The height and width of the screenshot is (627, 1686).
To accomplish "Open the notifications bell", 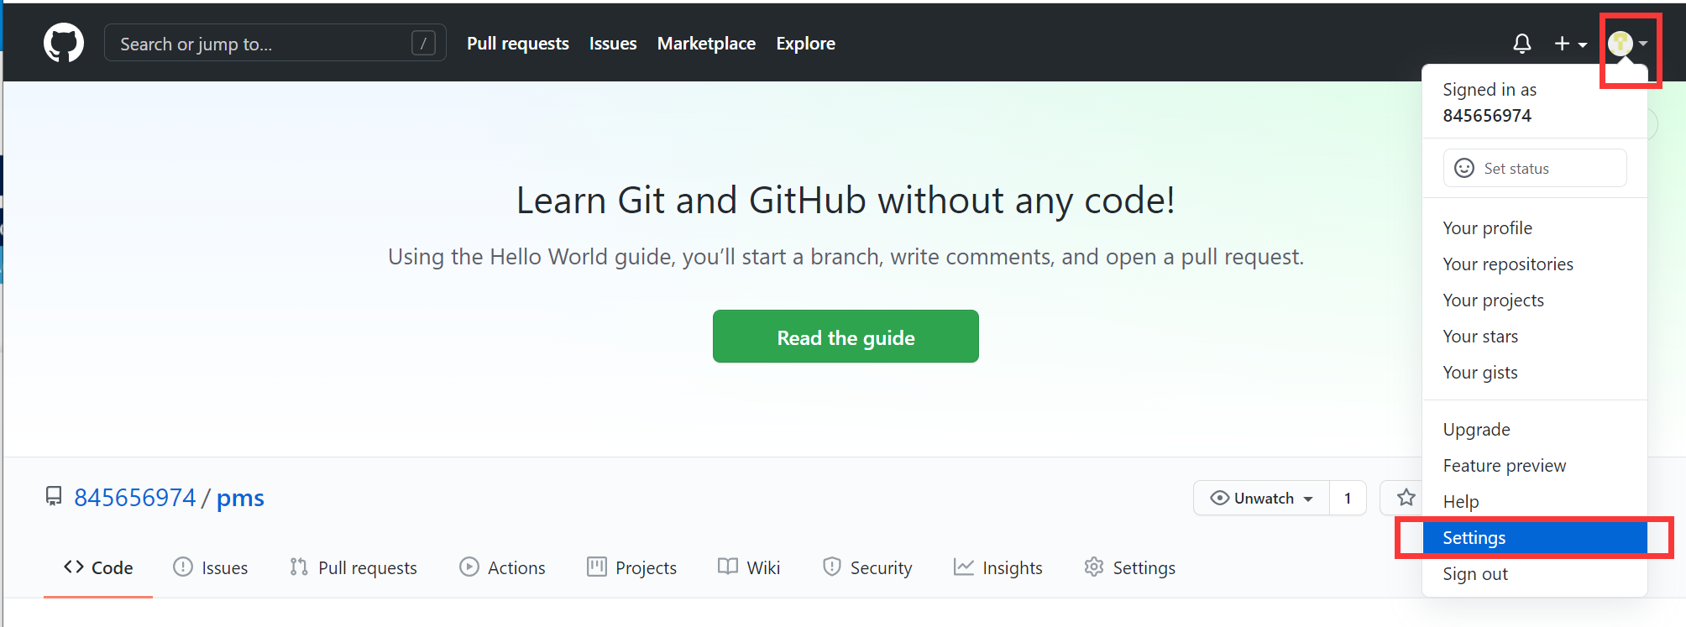I will (1521, 43).
